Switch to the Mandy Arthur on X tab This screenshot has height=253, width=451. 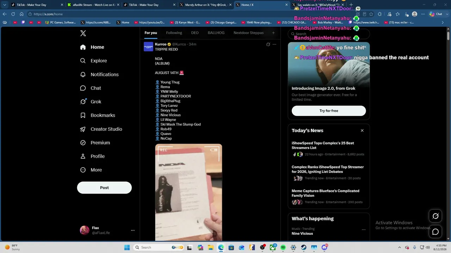(x=205, y=5)
